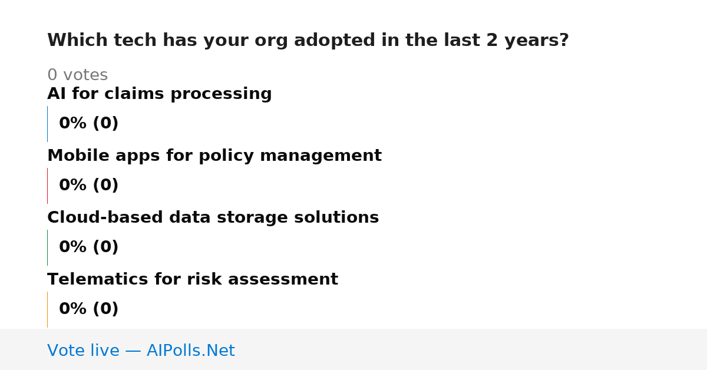Click the words Vote live in footer
The width and height of the screenshot is (707, 370).
[x=83, y=351]
